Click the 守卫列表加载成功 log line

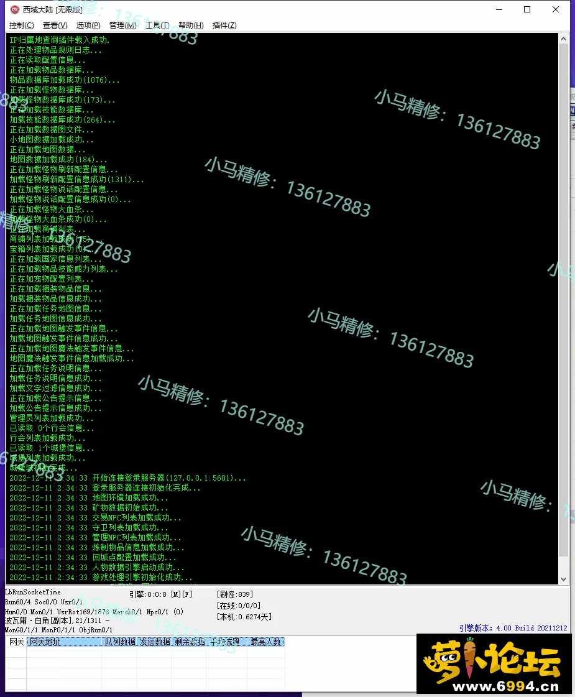click(89, 528)
